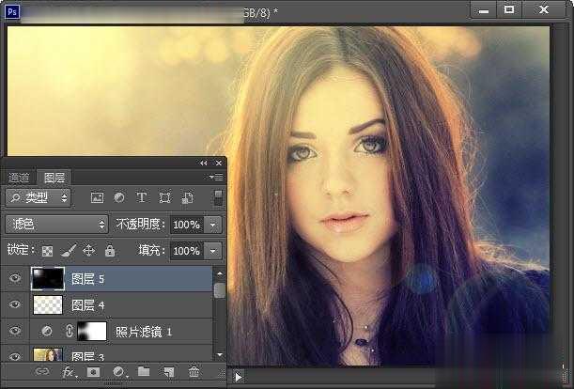Toggle the layer filtering switch
Image resolution: width=574 pixels, height=389 pixels.
tap(218, 197)
